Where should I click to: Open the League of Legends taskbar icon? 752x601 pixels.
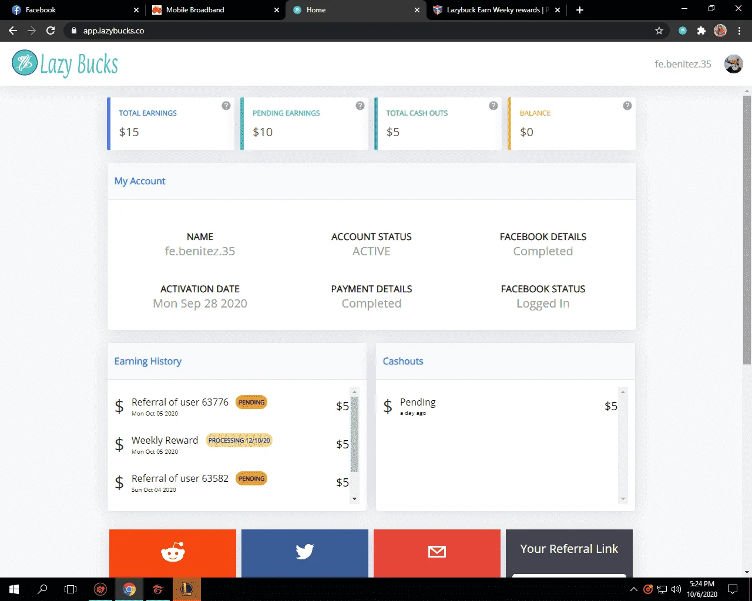[187, 589]
